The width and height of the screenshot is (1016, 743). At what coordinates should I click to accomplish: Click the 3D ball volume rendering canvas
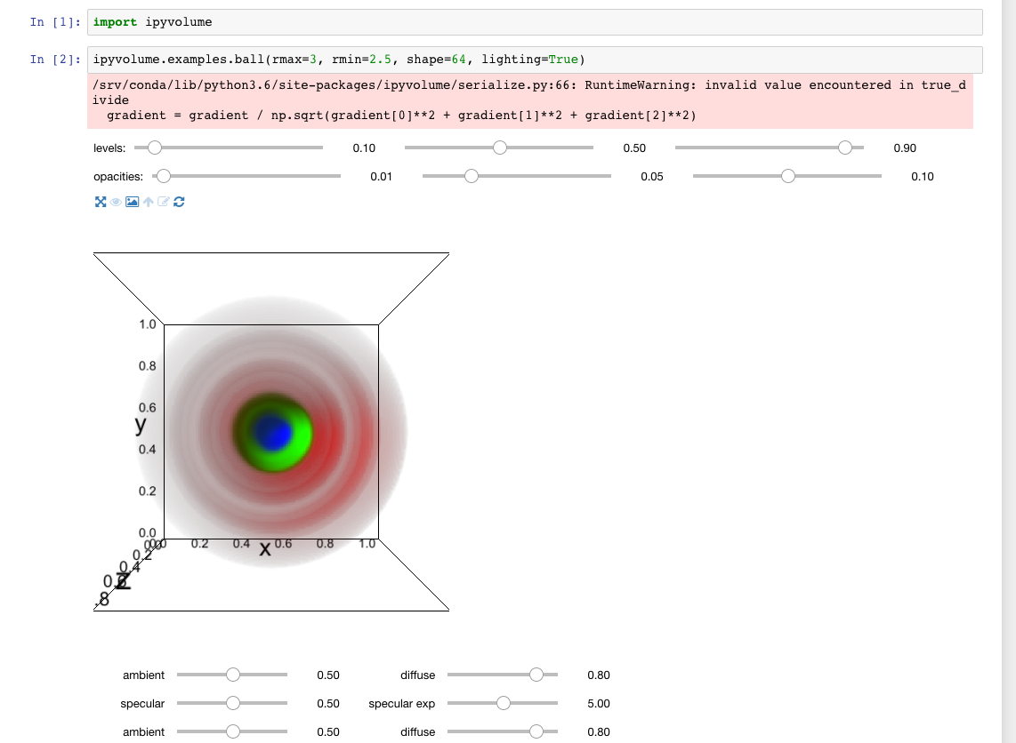(x=271, y=431)
